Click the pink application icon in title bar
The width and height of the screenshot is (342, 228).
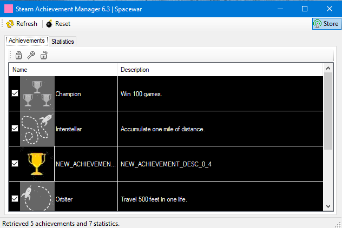click(9, 9)
